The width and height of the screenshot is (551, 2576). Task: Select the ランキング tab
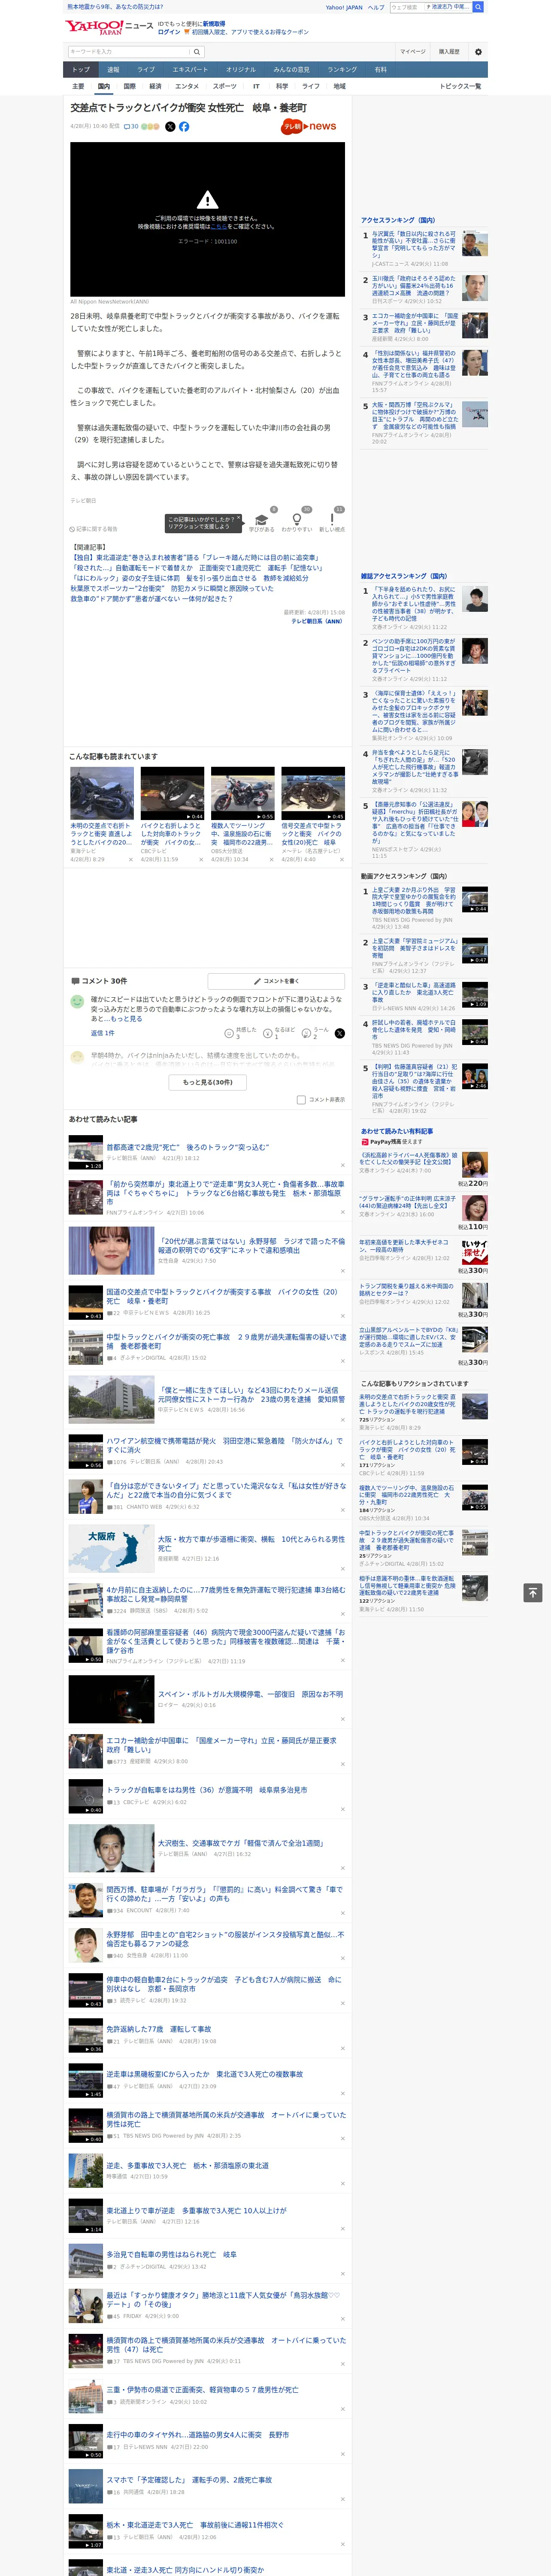342,70
